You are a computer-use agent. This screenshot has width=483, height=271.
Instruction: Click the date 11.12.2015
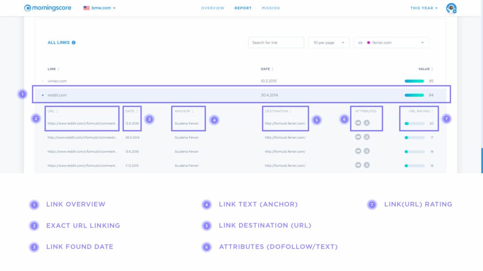pyautogui.click(x=132, y=166)
